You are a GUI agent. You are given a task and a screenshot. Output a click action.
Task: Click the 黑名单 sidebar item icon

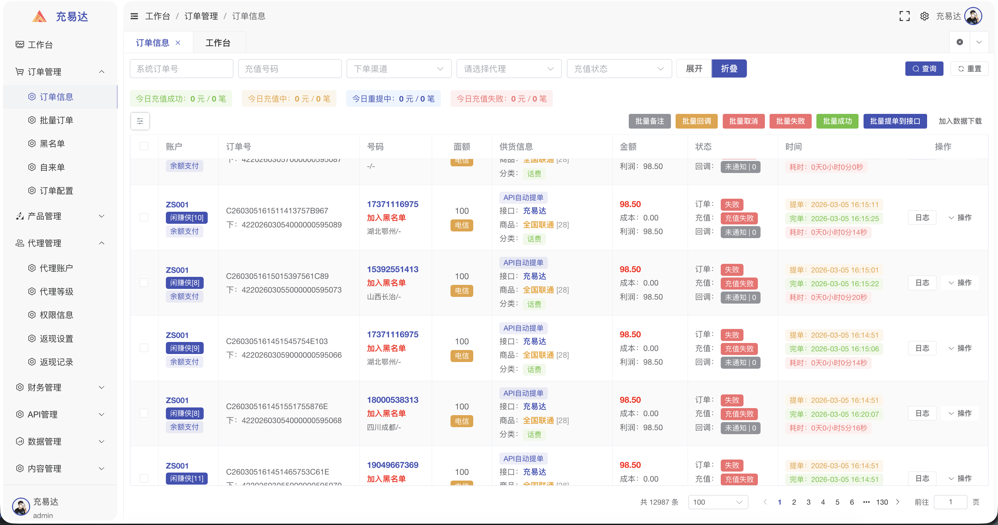pos(32,144)
